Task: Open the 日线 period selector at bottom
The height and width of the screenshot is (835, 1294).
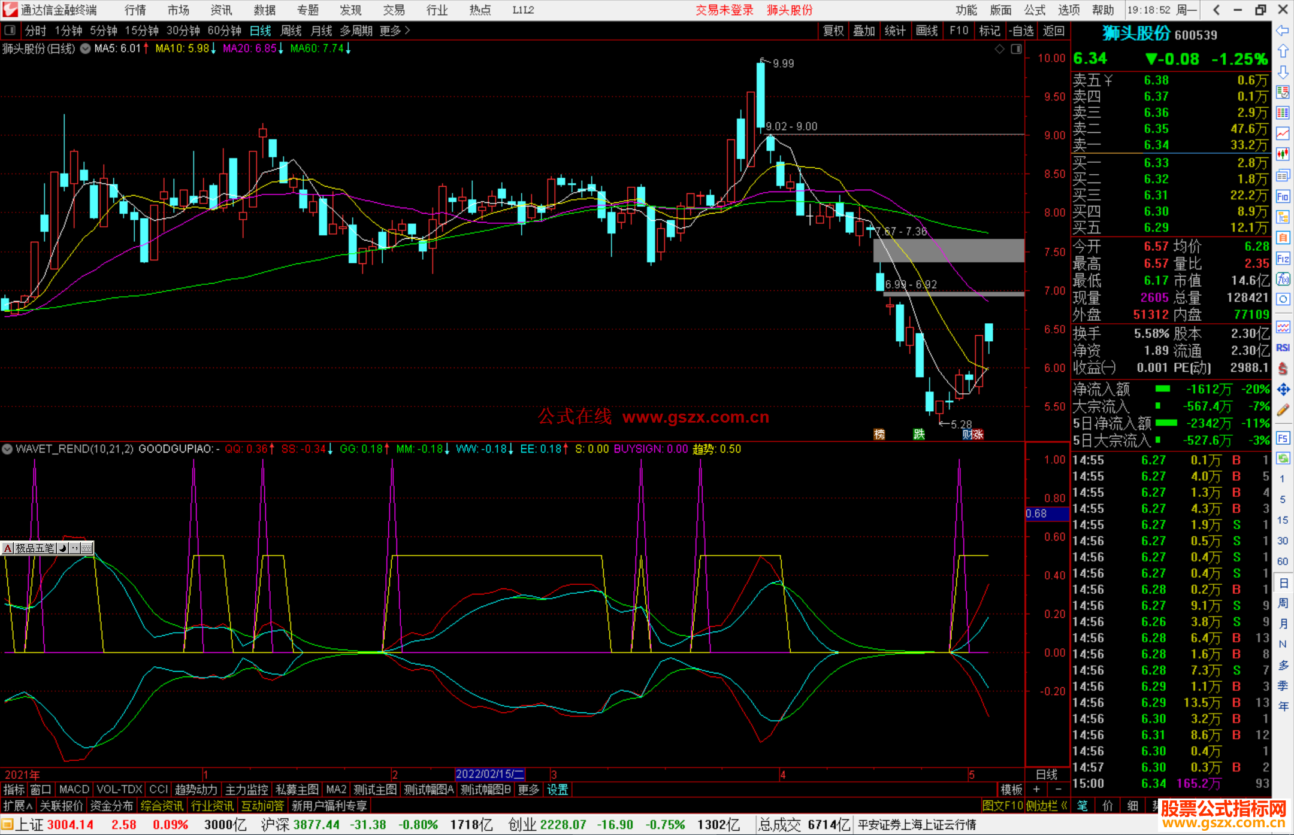Action: pyautogui.click(x=1047, y=774)
